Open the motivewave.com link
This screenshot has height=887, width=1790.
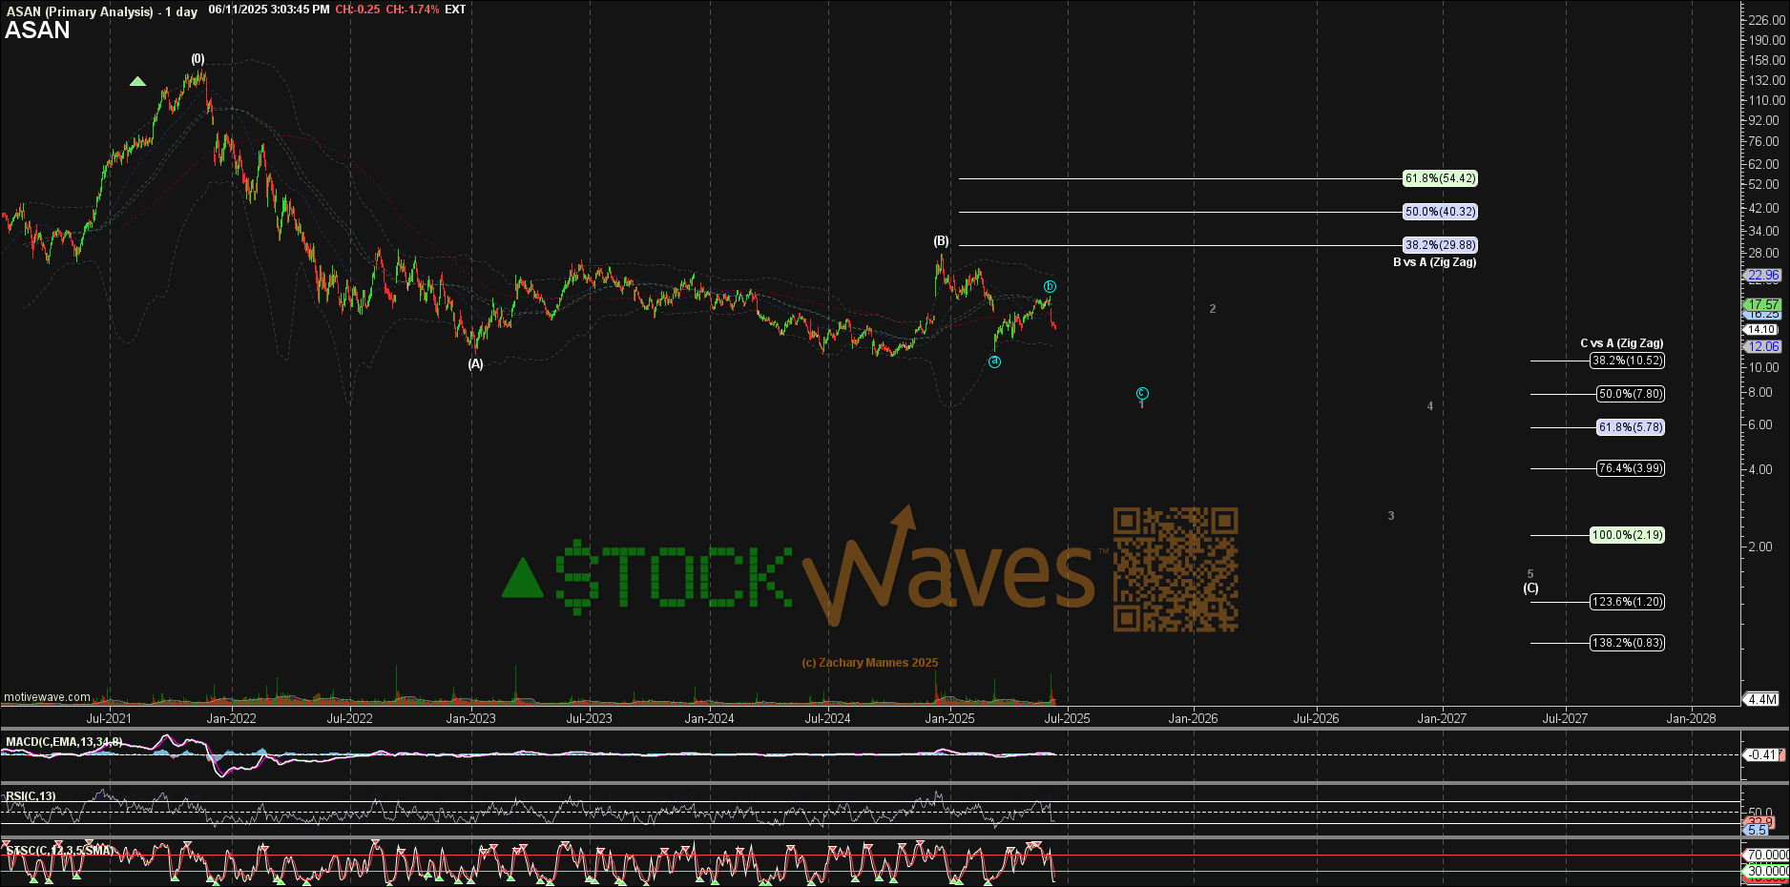click(x=47, y=697)
